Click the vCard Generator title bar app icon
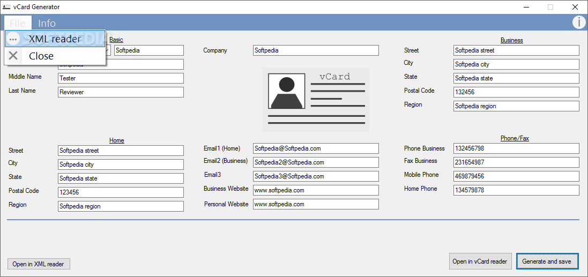Image resolution: width=588 pixels, height=277 pixels. [6, 7]
